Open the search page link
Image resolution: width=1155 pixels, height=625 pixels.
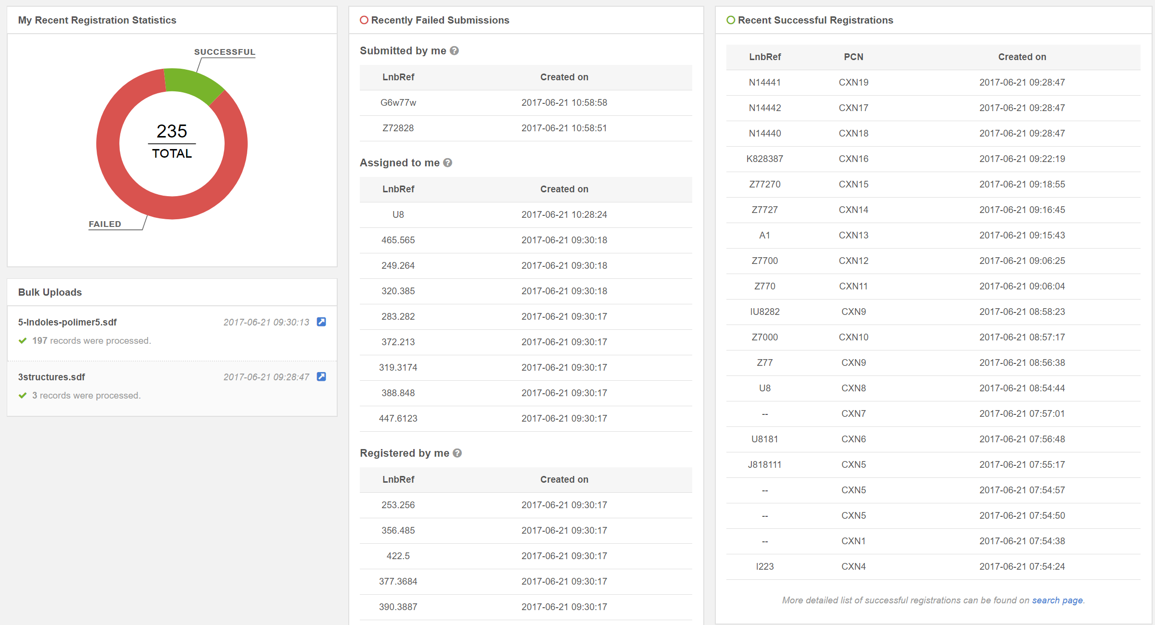(x=1057, y=600)
